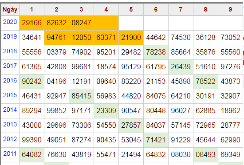Image resolution: width=244 pixels, height=165 pixels.
Task: Click column header 2
Action: click(x=56, y=9)
